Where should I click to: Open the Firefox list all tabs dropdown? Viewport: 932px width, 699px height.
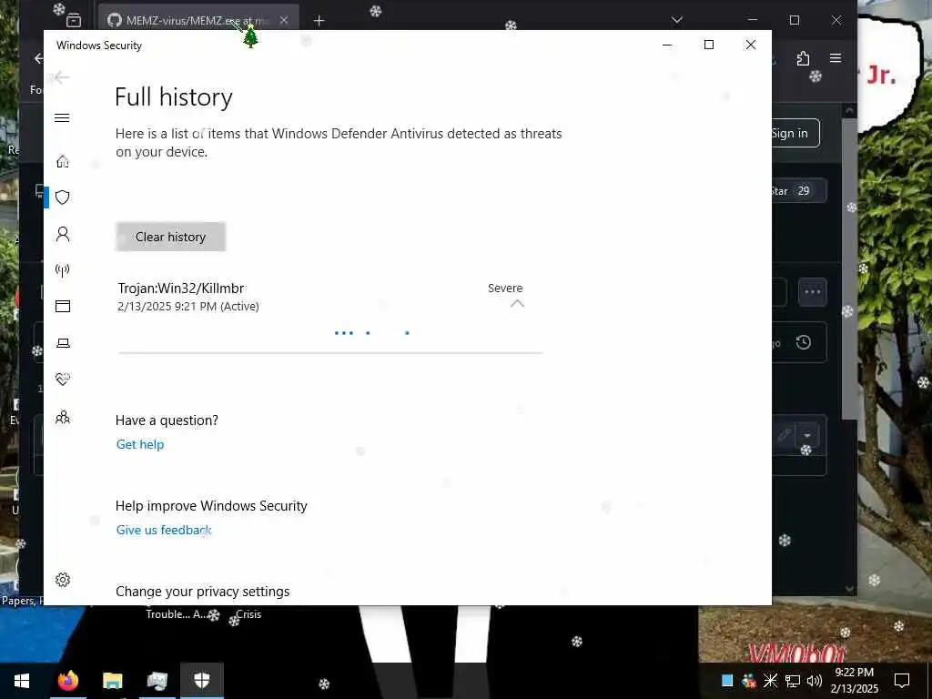(676, 20)
